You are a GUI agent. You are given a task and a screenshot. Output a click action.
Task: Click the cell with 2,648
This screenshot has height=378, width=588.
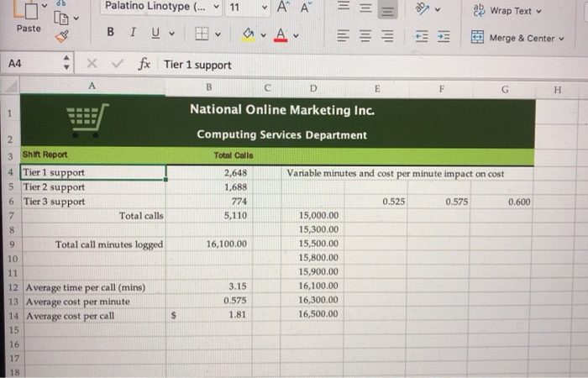209,172
